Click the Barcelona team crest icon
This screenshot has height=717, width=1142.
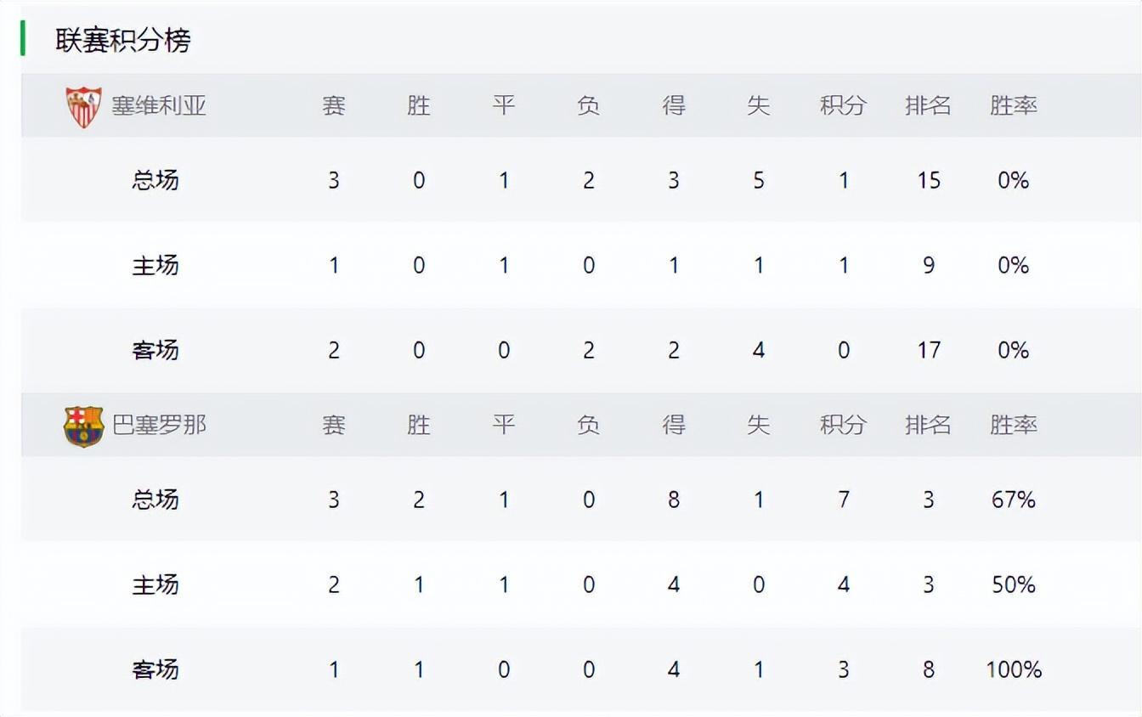[83, 426]
